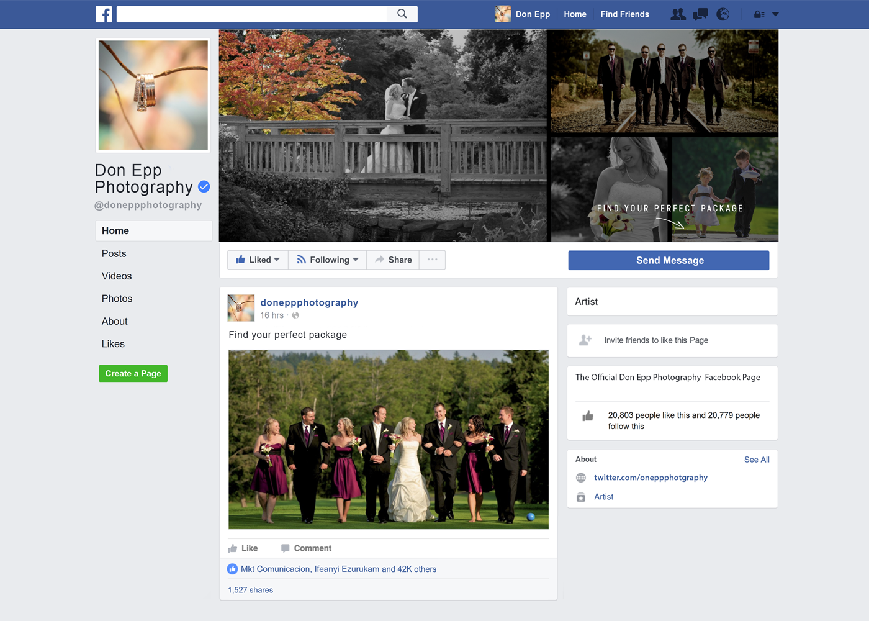The image size is (869, 621).
Task: Click the See All link in About
Action: tap(757, 460)
